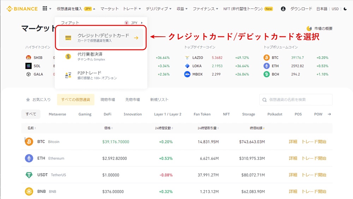Click the BCH coin icon
353x199 pixels.
click(267, 74)
